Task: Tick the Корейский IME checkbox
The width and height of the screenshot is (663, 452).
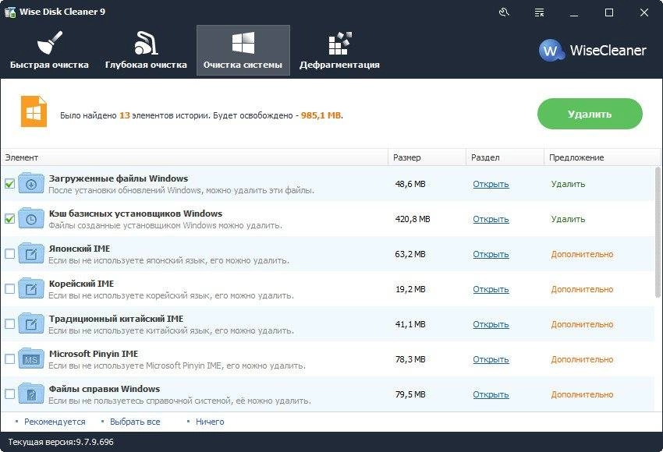Action: click(x=9, y=289)
